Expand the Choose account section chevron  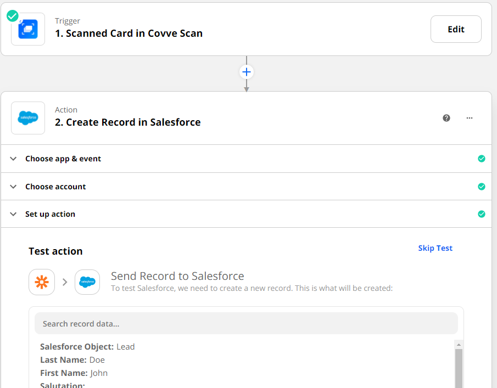pos(13,187)
